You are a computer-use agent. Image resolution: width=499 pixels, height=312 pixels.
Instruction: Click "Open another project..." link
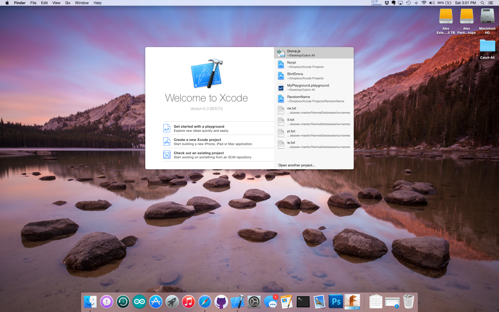[x=297, y=165]
